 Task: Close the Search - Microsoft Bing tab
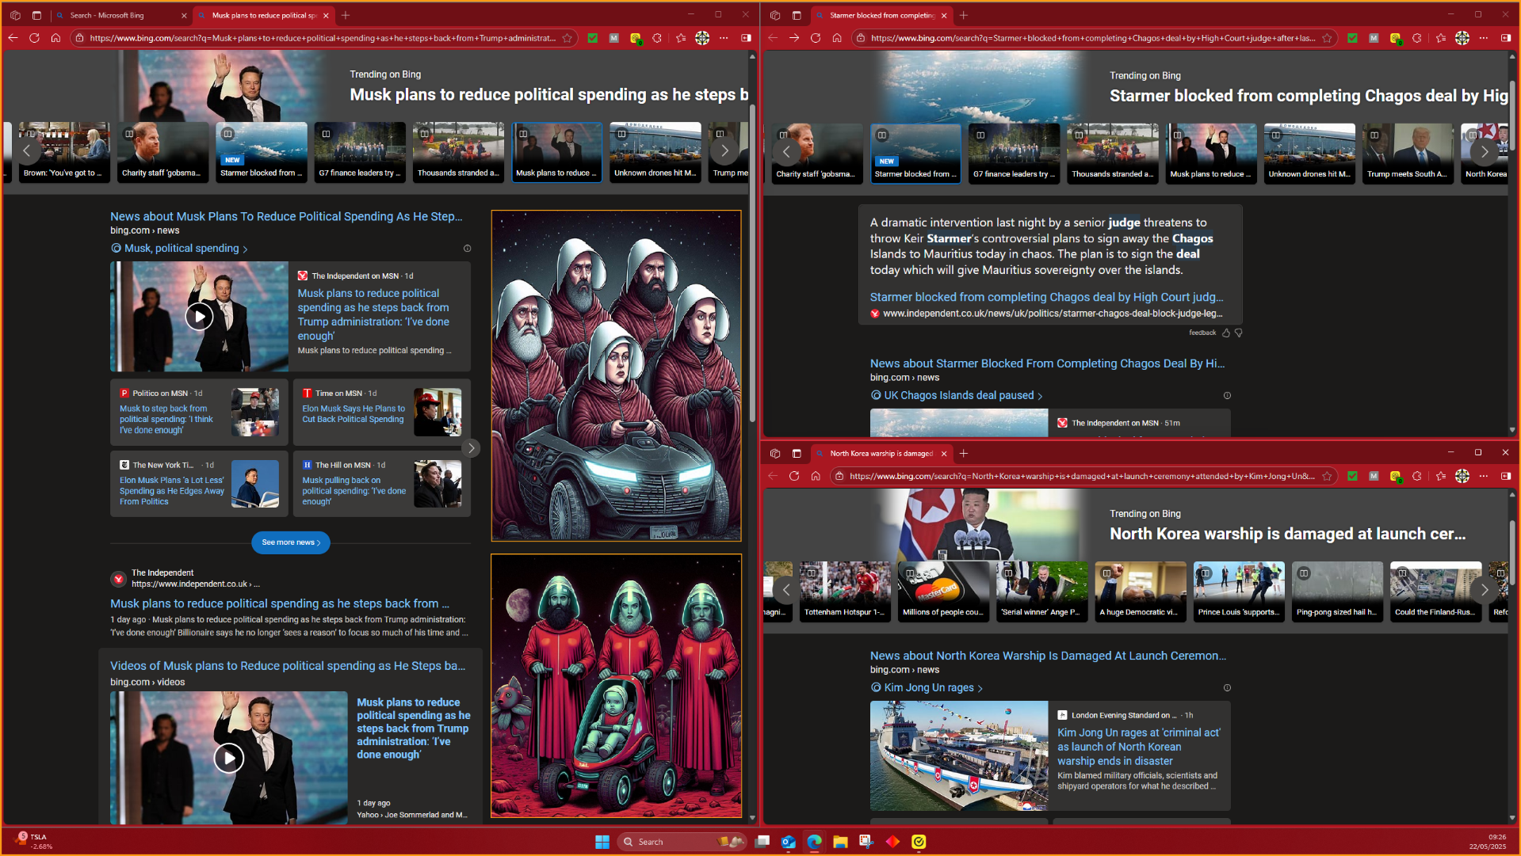tap(184, 15)
